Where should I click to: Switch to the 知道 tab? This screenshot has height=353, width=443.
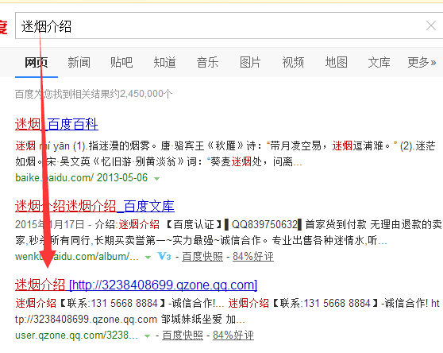point(164,62)
